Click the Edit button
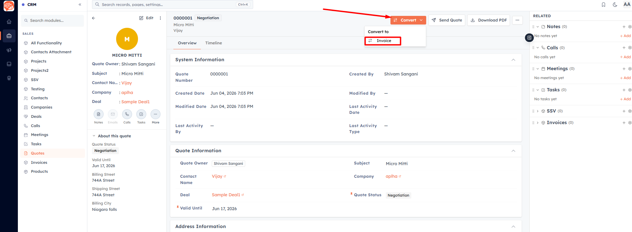Screen dimensions: 632x232 click(146, 18)
